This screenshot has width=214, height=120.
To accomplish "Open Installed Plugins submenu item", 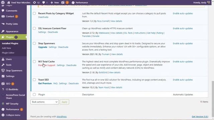I will (10, 43).
